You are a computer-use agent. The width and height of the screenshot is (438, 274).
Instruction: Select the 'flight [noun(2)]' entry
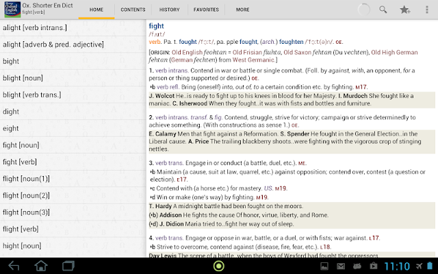tap(73, 195)
